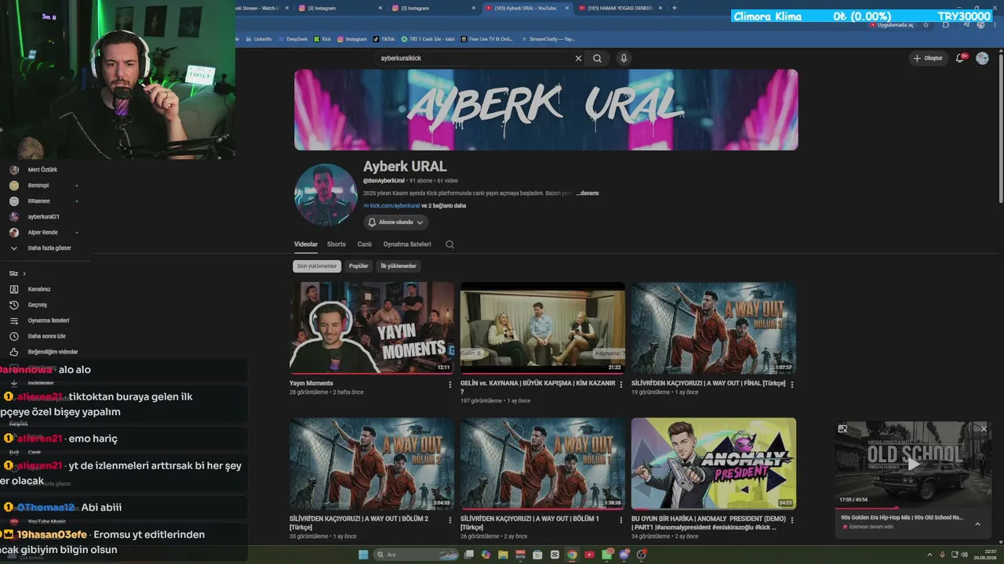Select the Shorts tab

(336, 244)
